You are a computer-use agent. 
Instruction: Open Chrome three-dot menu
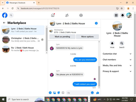tap(133, 8)
